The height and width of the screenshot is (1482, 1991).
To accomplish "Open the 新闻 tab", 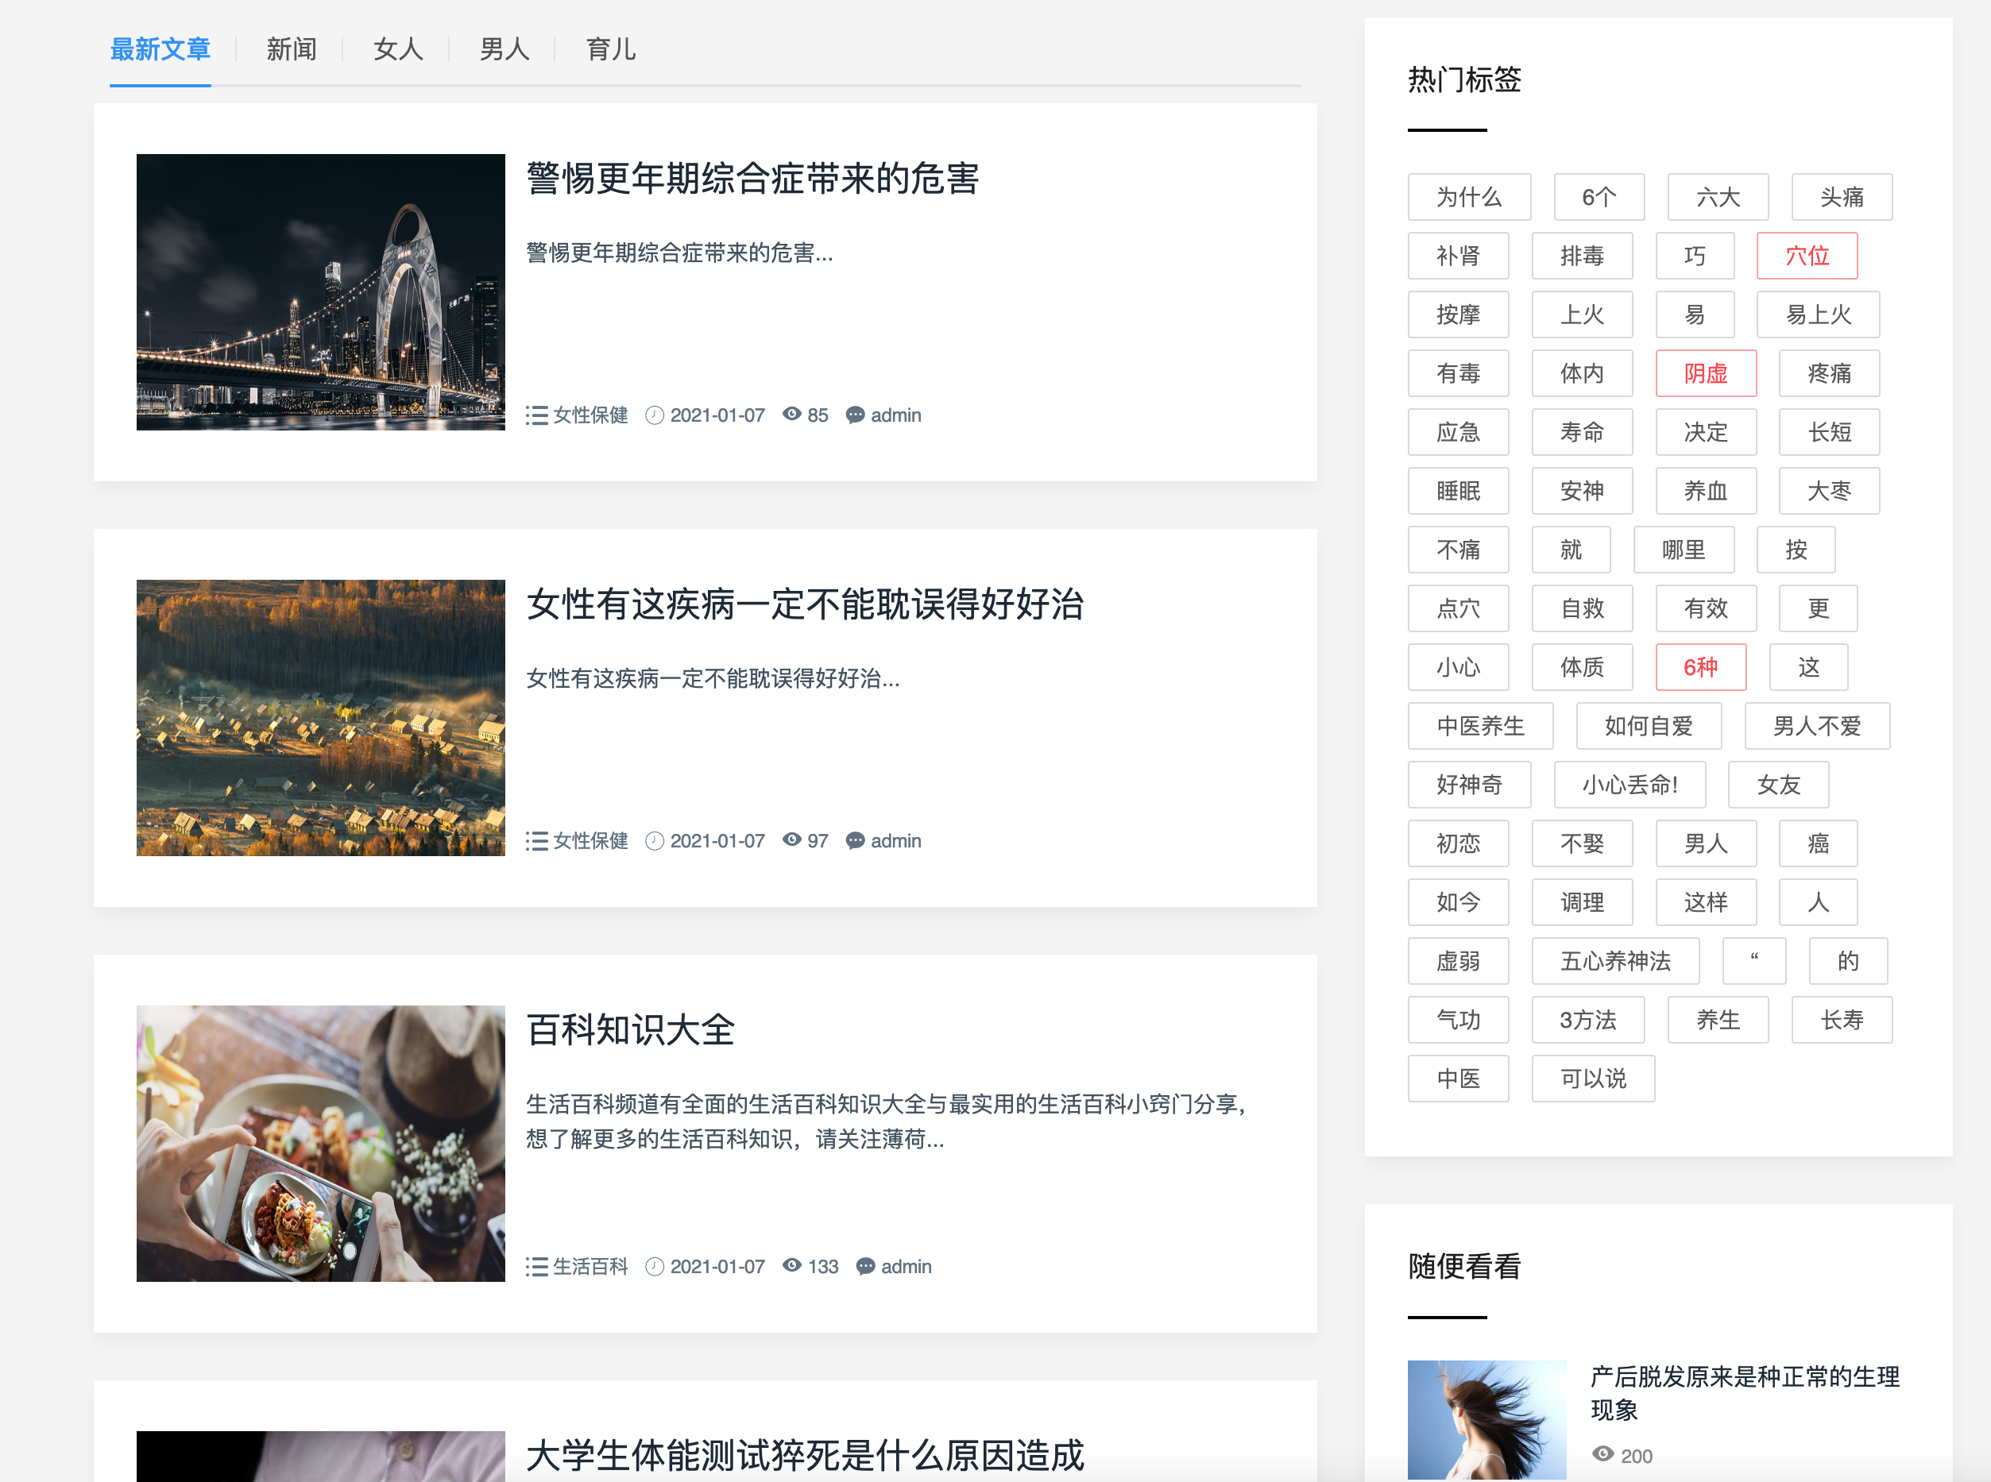I will point(292,49).
